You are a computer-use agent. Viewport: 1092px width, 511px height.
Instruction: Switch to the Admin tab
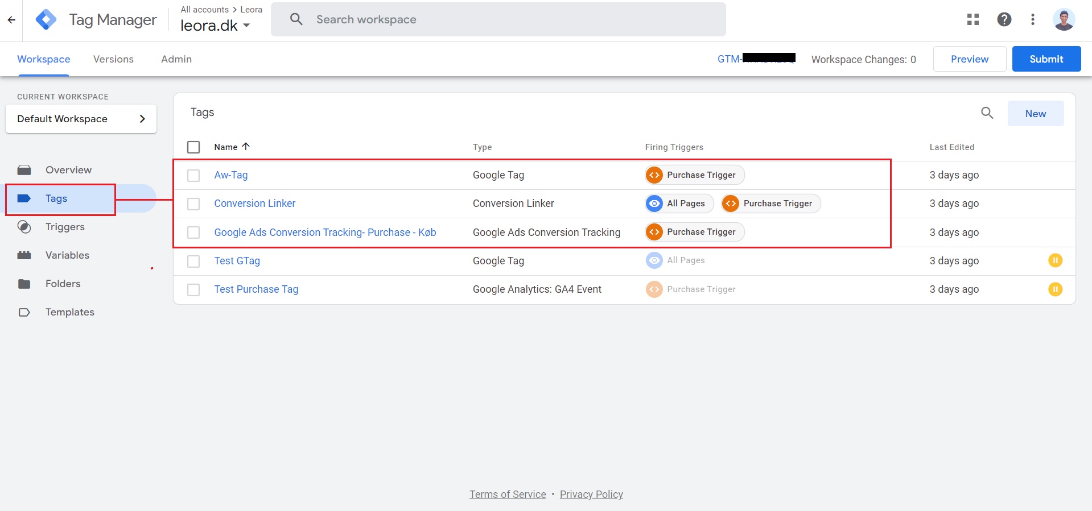176,59
